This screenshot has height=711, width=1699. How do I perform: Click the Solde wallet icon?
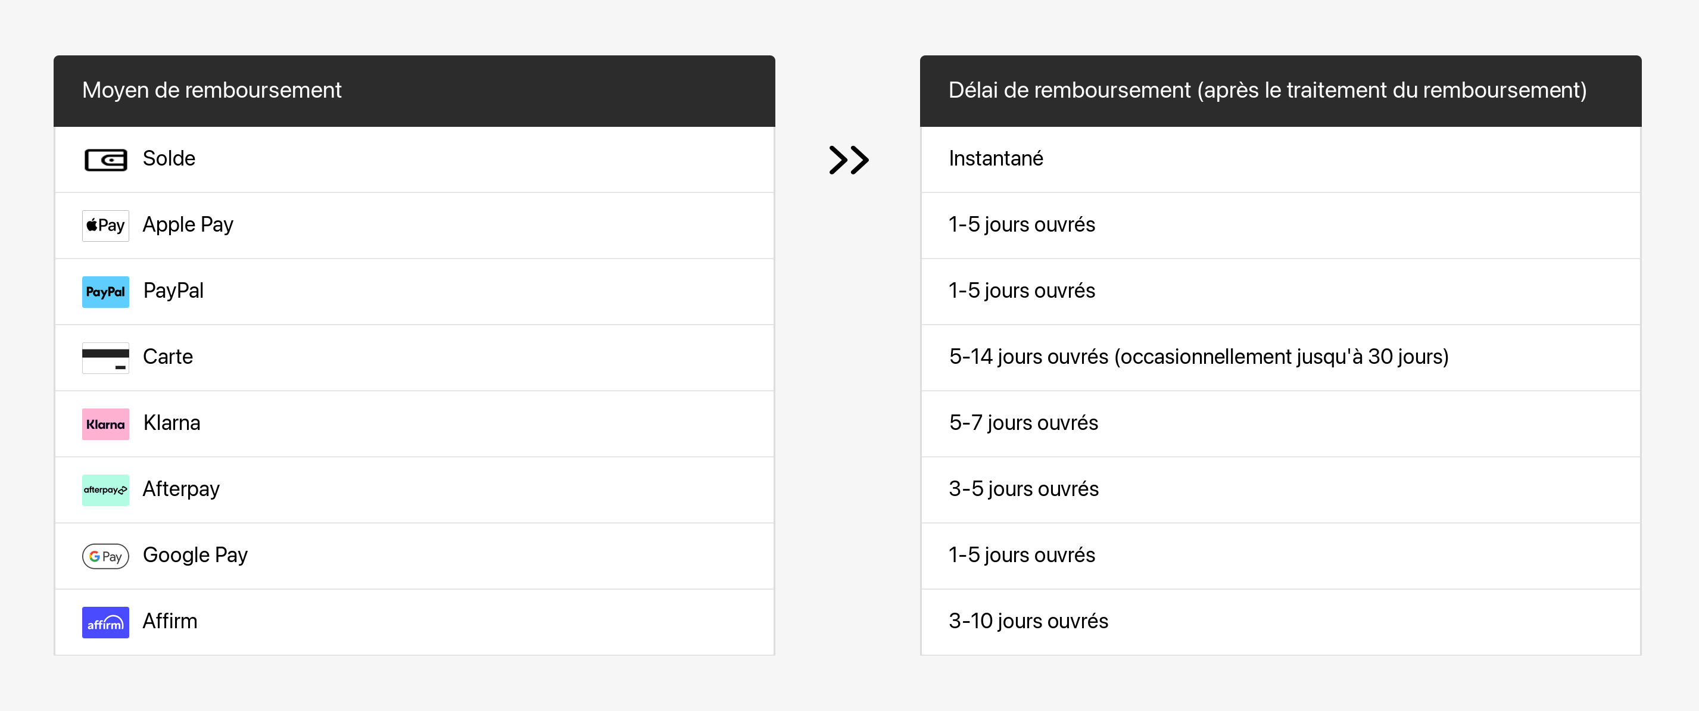[x=105, y=160]
